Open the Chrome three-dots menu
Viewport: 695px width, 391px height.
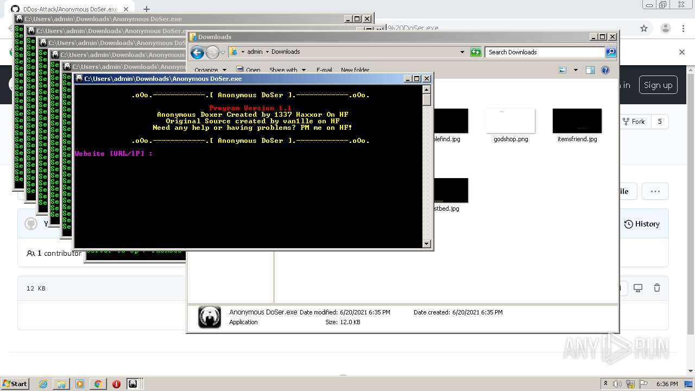click(x=683, y=28)
